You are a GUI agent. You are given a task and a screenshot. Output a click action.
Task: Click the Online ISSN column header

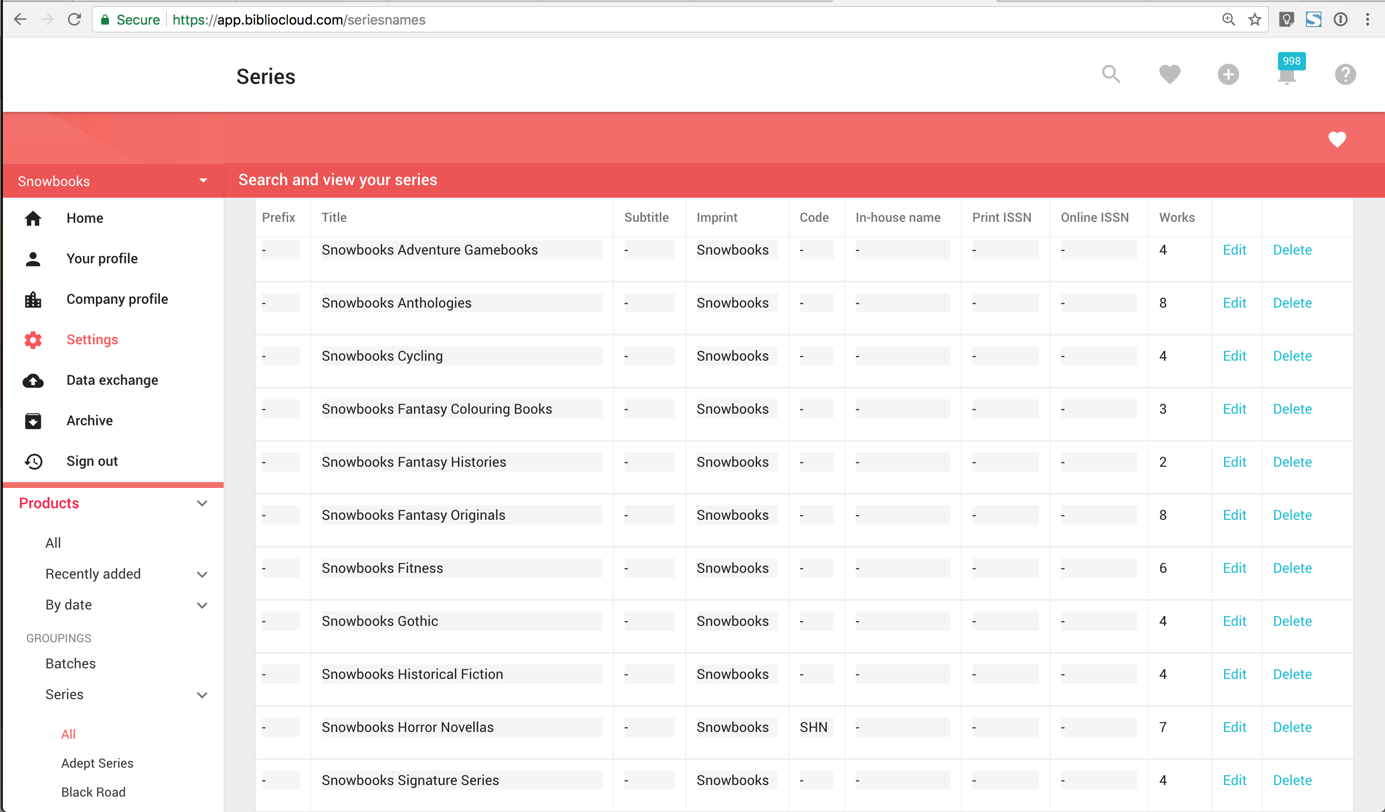click(x=1094, y=217)
